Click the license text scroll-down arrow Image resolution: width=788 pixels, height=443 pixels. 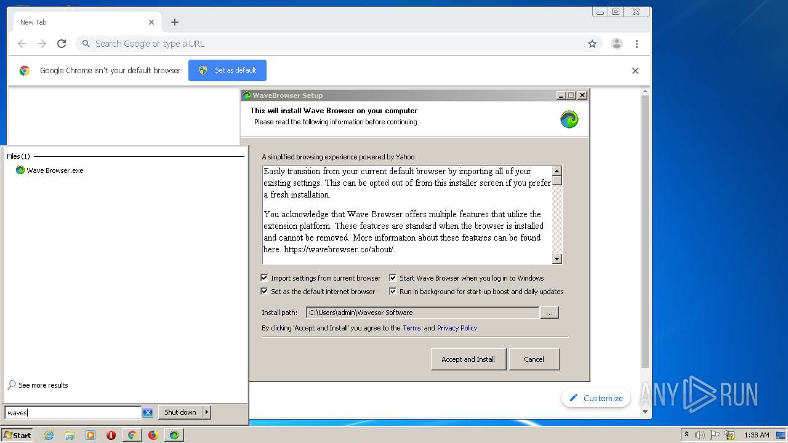click(x=557, y=259)
